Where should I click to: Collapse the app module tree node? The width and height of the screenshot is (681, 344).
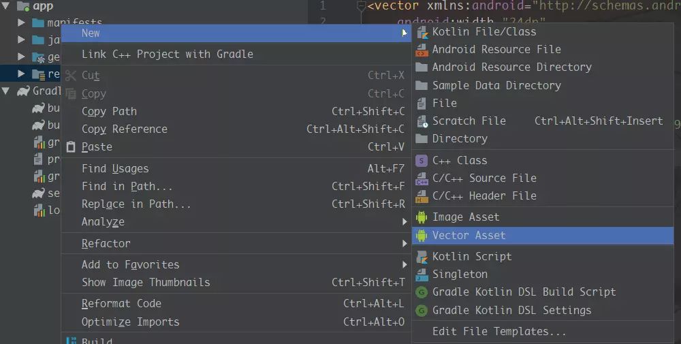pos(6,6)
